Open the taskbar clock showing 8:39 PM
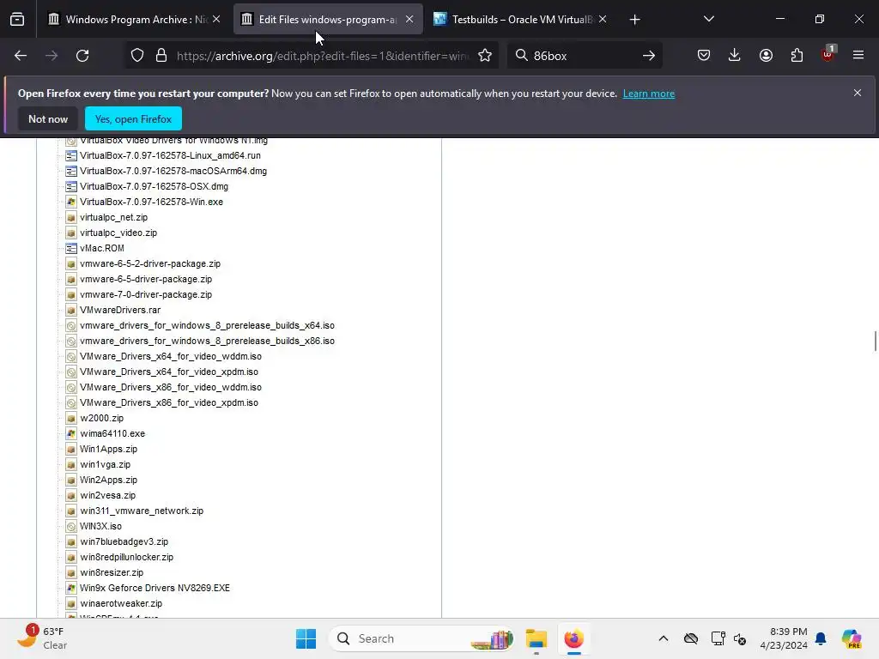Image resolution: width=879 pixels, height=659 pixels. (x=784, y=638)
